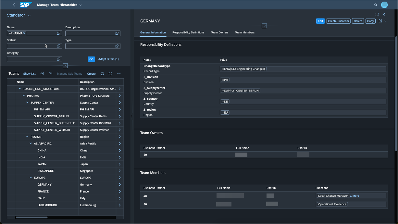Click the back navigation arrow
The height and width of the screenshot is (224, 398).
point(14,5)
